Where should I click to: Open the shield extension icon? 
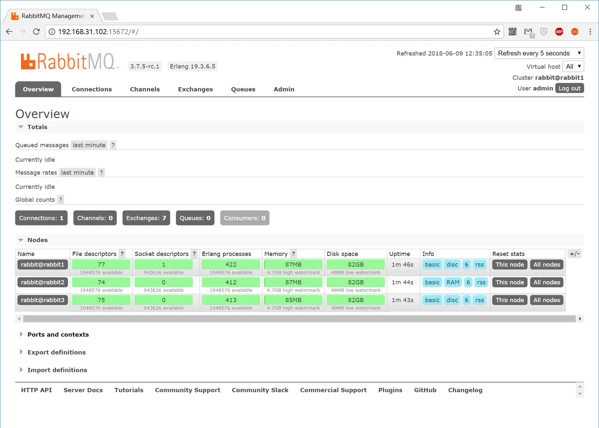(544, 32)
